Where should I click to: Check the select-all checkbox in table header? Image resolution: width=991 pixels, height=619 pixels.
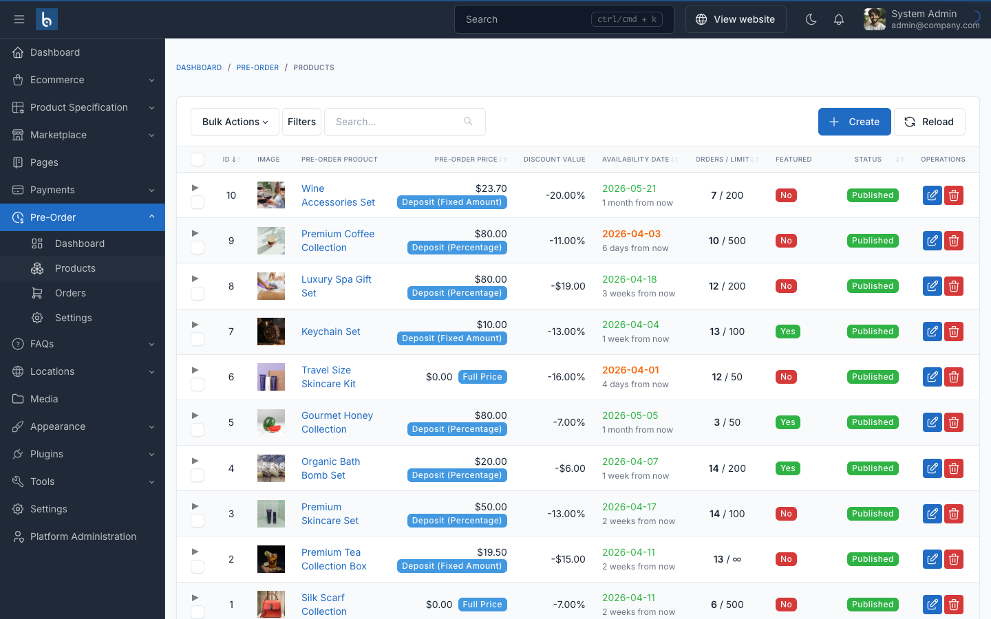coord(198,160)
